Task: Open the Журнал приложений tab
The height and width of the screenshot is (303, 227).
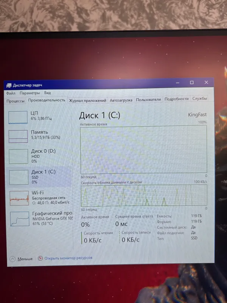Action: (87, 100)
